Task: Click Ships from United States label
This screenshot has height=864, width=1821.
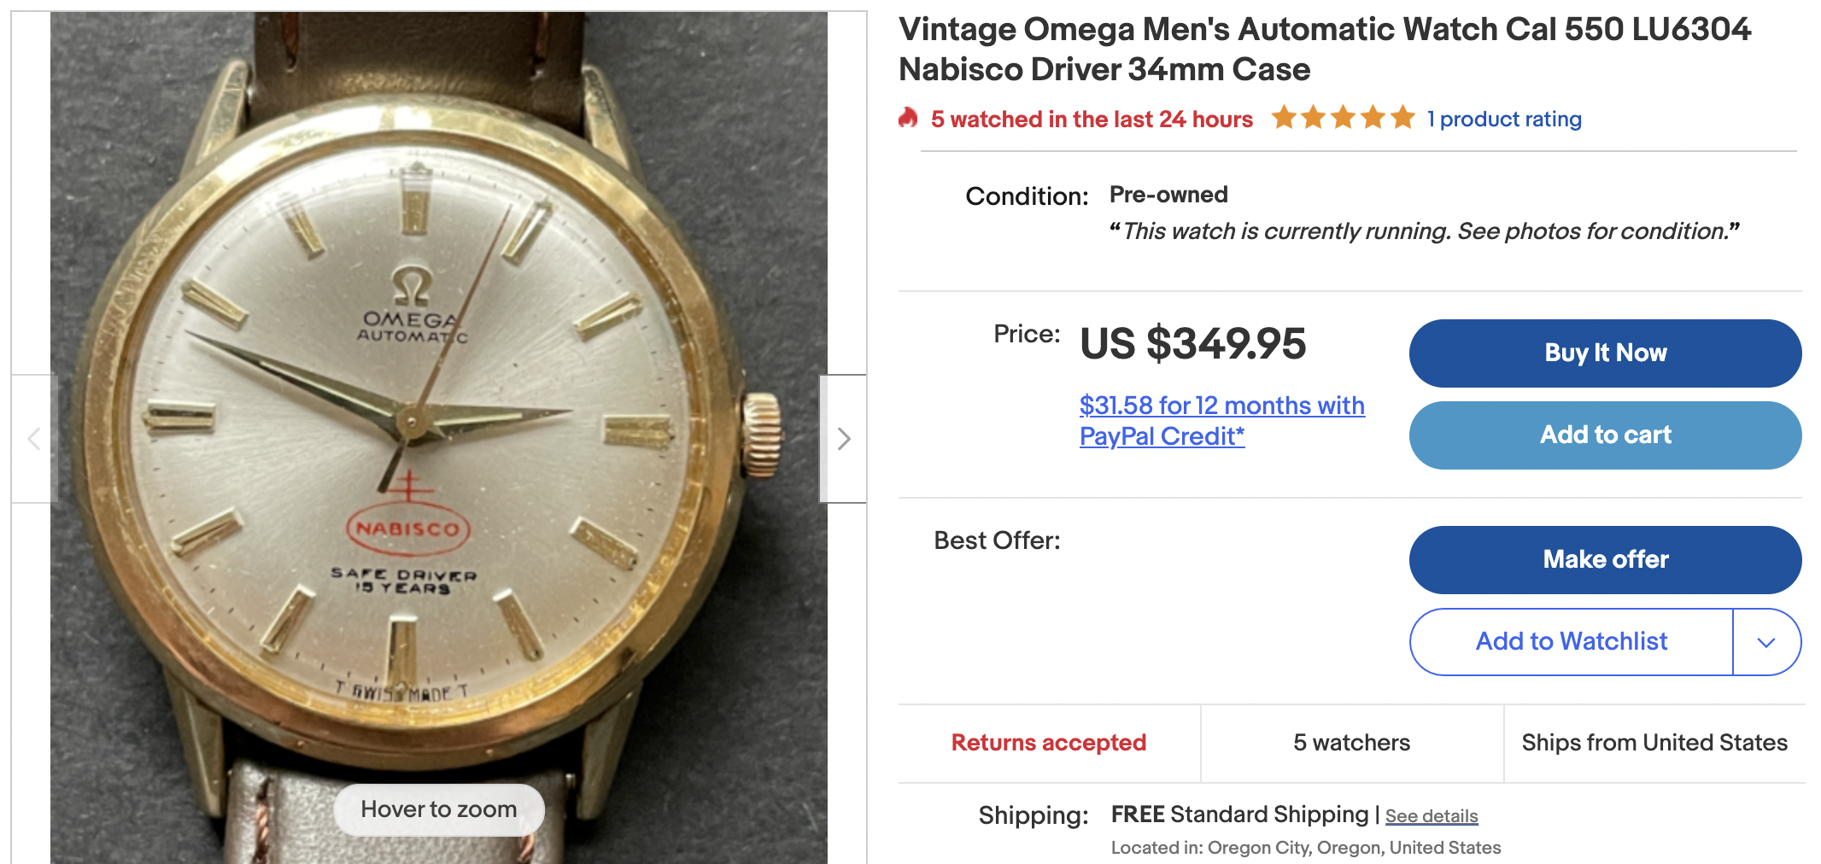Action: pos(1654,743)
